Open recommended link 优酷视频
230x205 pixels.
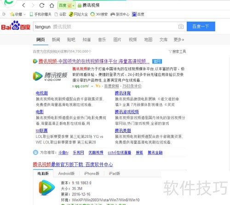pos(96,153)
